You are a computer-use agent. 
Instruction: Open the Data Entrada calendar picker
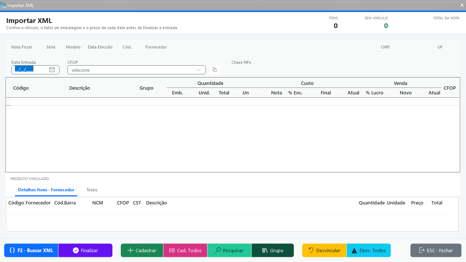click(x=52, y=70)
